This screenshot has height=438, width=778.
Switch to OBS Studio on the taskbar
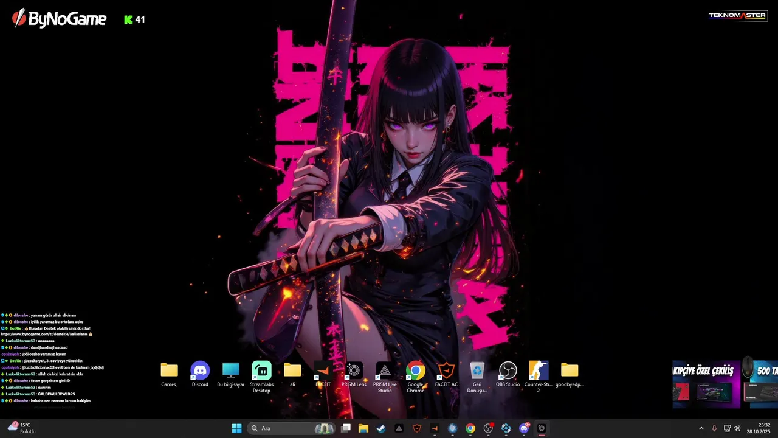click(x=488, y=428)
